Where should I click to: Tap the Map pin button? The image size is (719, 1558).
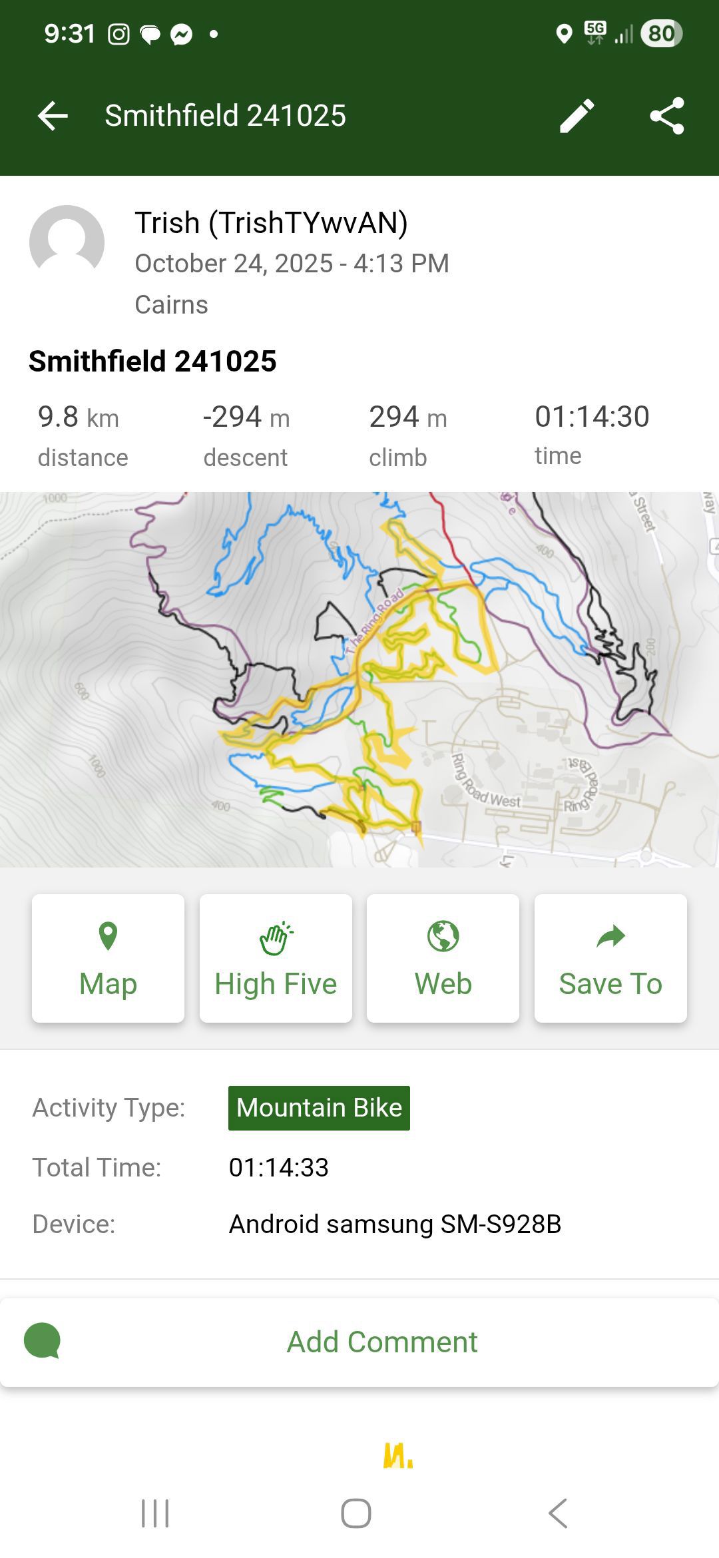click(x=108, y=958)
